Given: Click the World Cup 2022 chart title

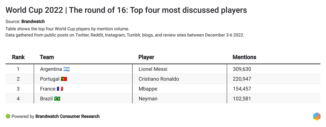Looking at the screenshot, I should pyautogui.click(x=126, y=10).
